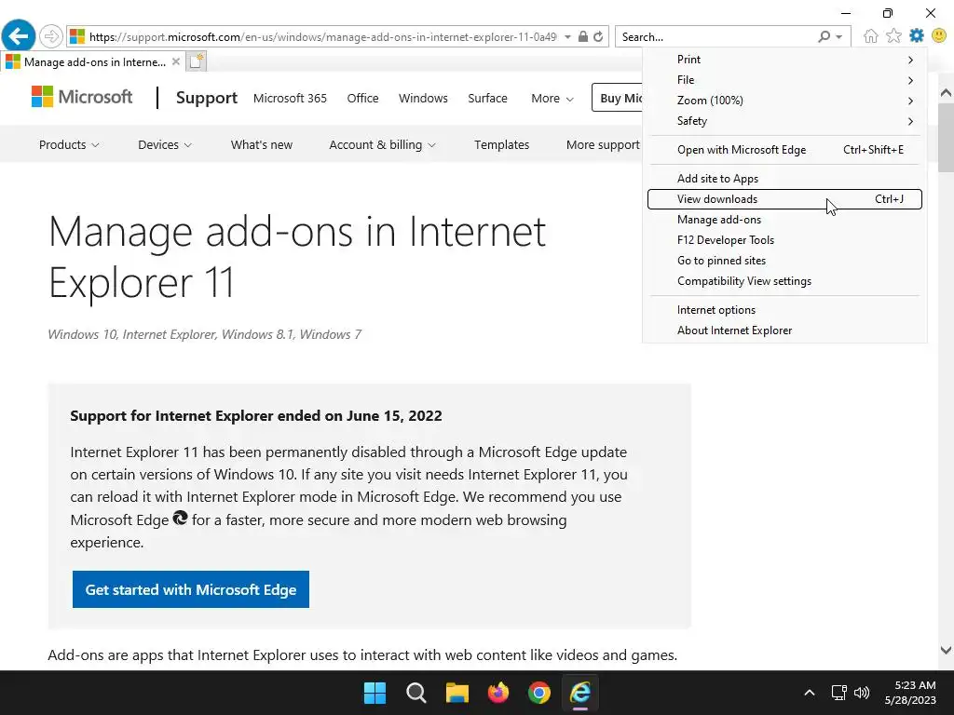The image size is (954, 715).
Task: Click the blue Back arrow button
Action: tap(19, 36)
